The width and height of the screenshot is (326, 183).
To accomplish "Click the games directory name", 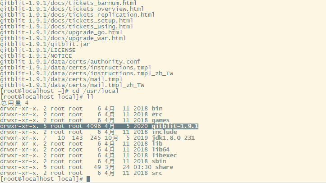I will pos(161,120).
